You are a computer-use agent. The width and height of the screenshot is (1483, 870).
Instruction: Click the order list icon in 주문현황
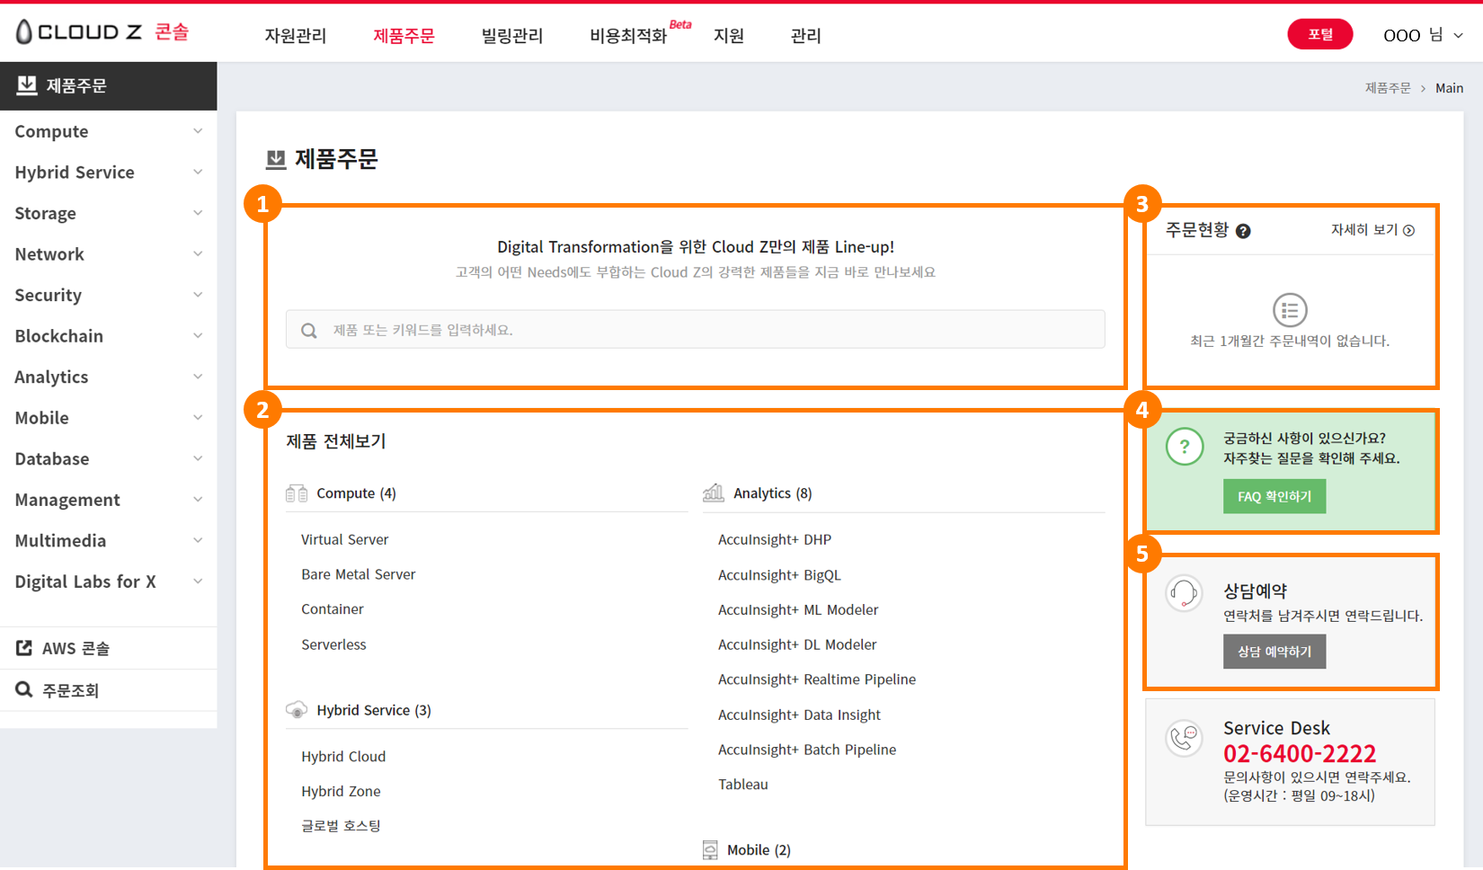[1290, 310]
